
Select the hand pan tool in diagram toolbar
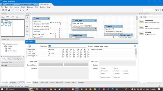pyautogui.click(x=27, y=21)
